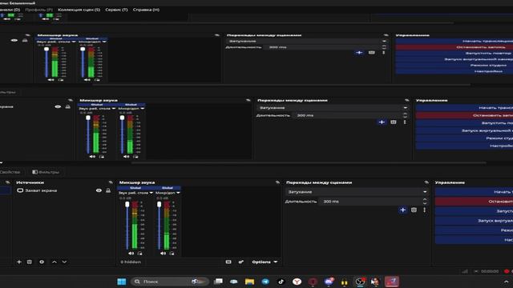Screen dimensions: 513x288
Task: Toggle Захват экрана visibility eye in lowest sources list
Action: [x=99, y=190]
